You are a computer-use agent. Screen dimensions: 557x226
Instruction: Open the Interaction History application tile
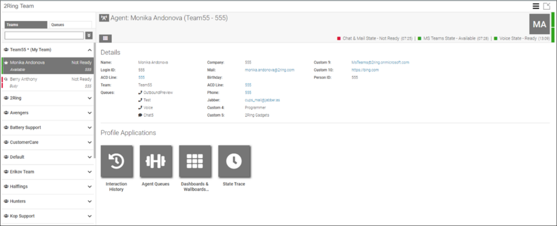click(x=116, y=161)
